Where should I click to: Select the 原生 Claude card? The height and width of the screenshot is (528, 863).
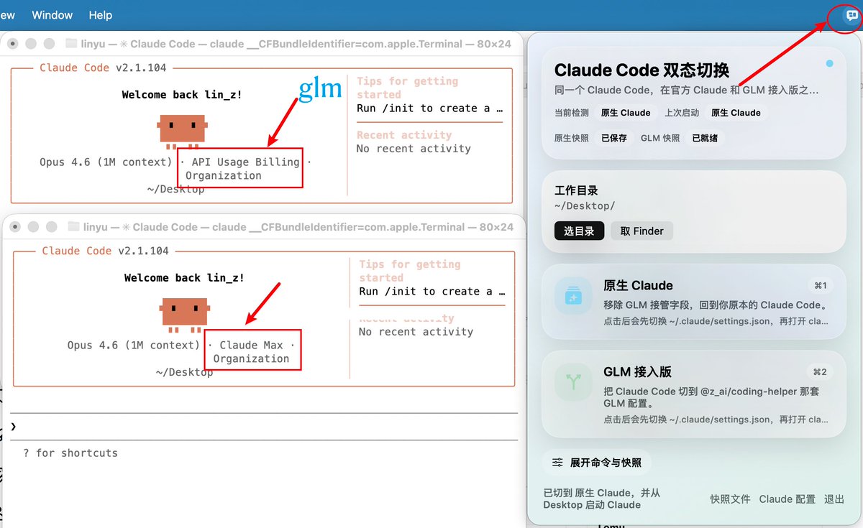[x=693, y=302]
